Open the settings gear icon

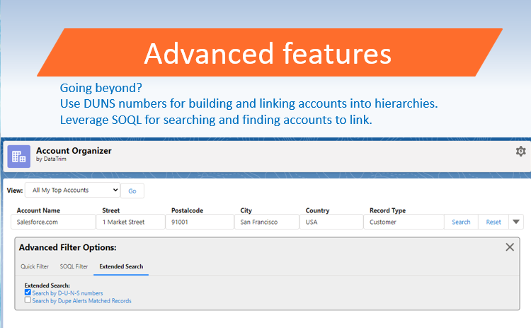pos(521,152)
